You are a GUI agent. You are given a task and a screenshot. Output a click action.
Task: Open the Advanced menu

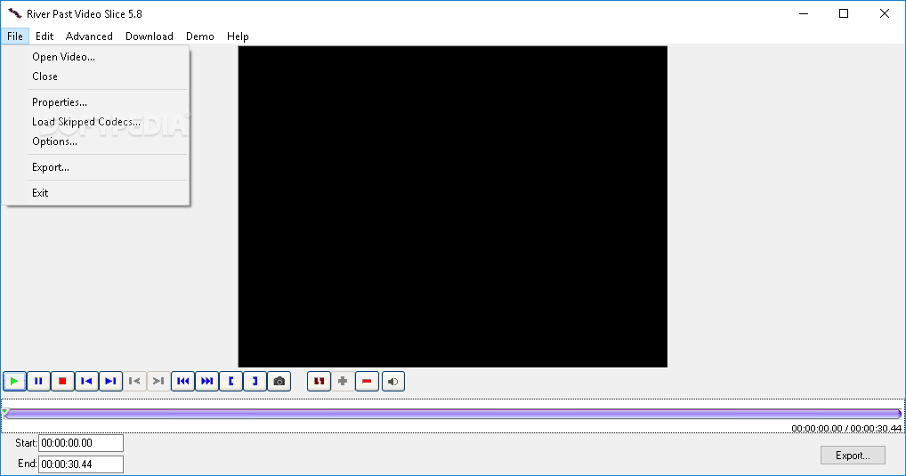89,36
